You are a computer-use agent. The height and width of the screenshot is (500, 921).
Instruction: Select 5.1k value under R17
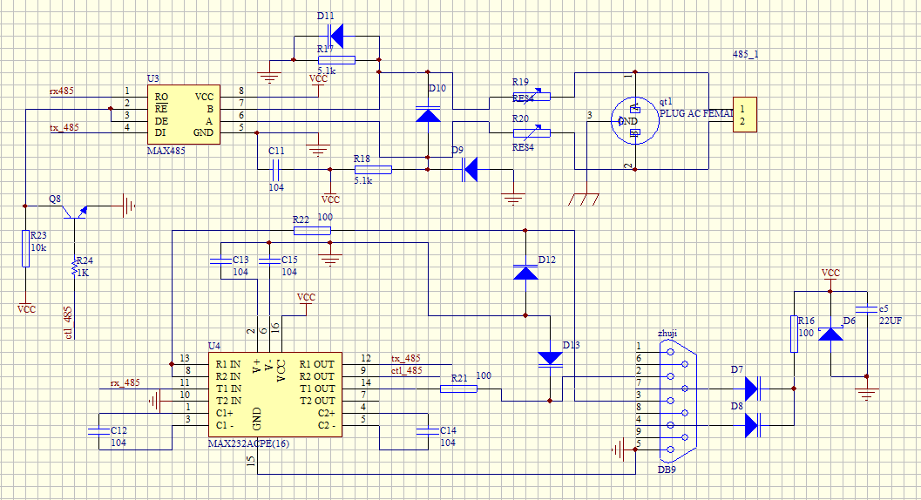click(x=327, y=71)
